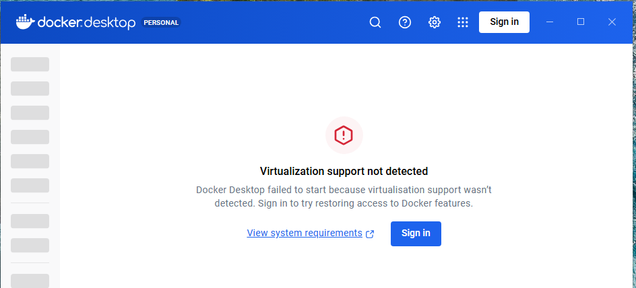Click the Virtualization support not detected heading

coord(344,172)
